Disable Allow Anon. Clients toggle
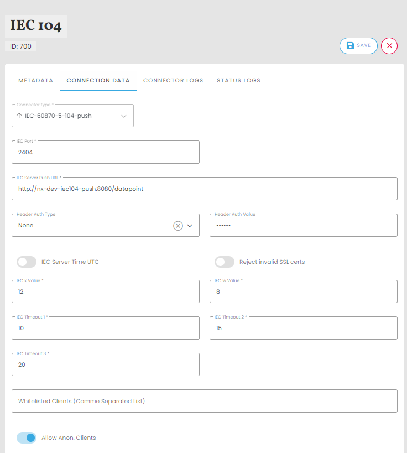 (27, 438)
